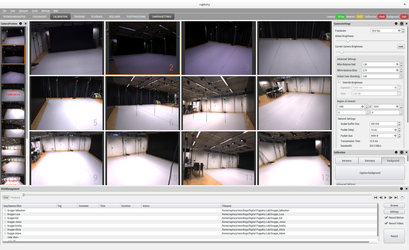Click the Browse button

394,206
